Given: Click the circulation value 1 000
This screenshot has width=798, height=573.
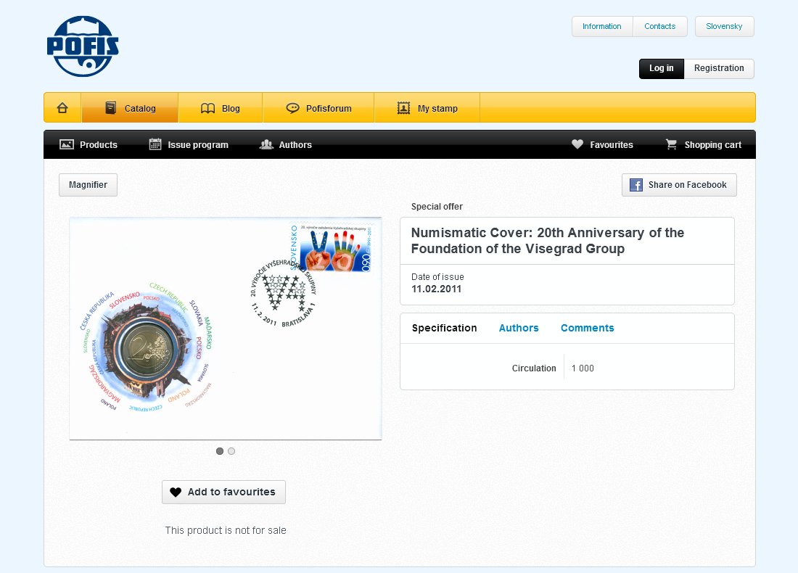Looking at the screenshot, I should coord(583,368).
